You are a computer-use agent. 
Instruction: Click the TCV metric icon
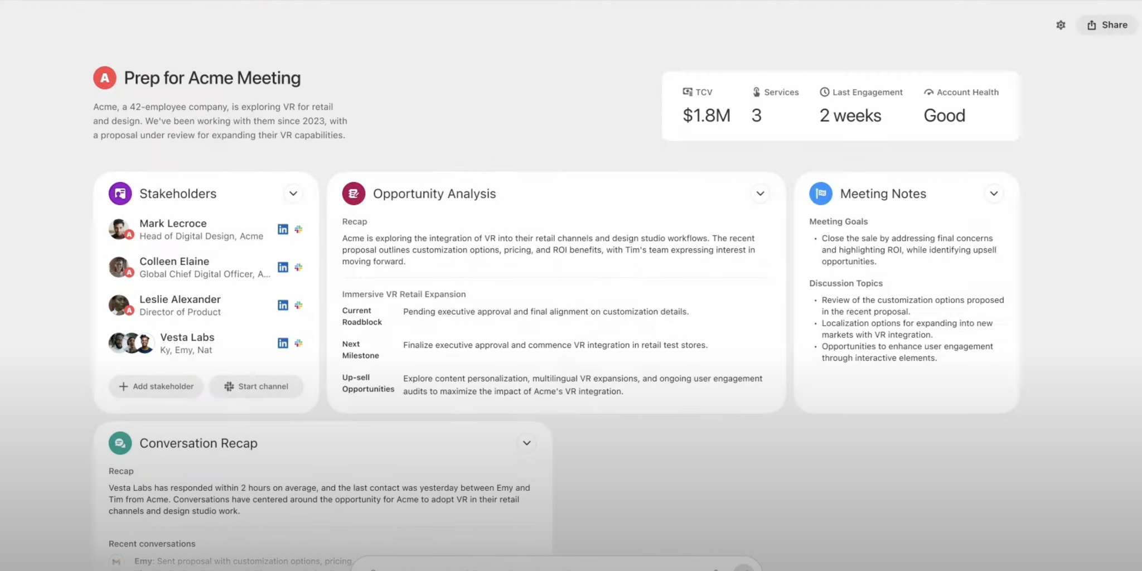(688, 92)
